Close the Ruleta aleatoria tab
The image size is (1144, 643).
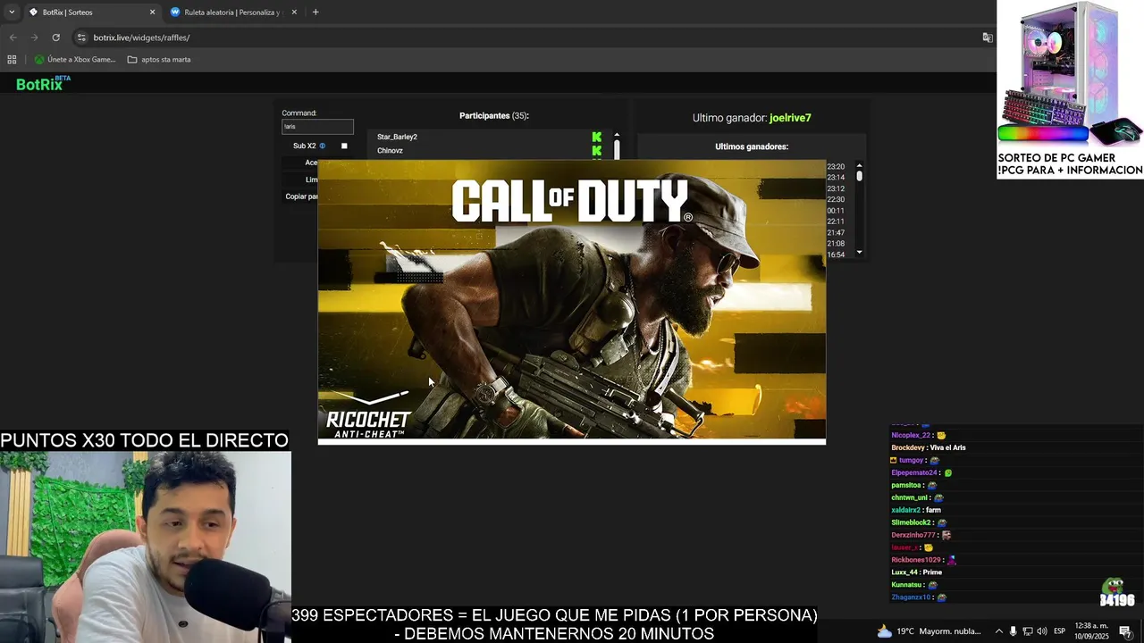[294, 13]
